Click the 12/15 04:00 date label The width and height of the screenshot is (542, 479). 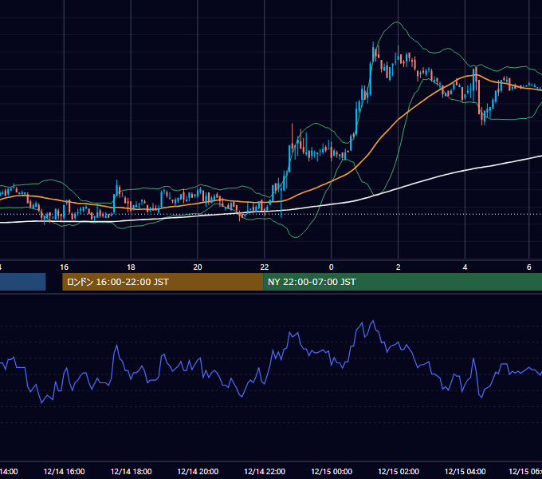click(x=465, y=471)
